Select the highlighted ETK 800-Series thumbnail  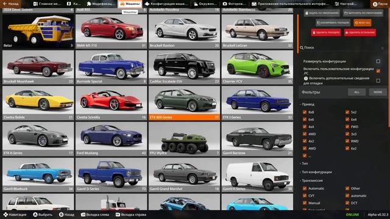pyautogui.click(x=184, y=103)
